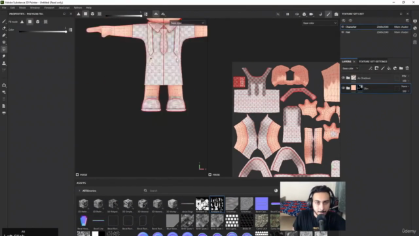Hide the Ao Shadows layer
Viewport: 419px width, 236px height.
pyautogui.click(x=343, y=78)
